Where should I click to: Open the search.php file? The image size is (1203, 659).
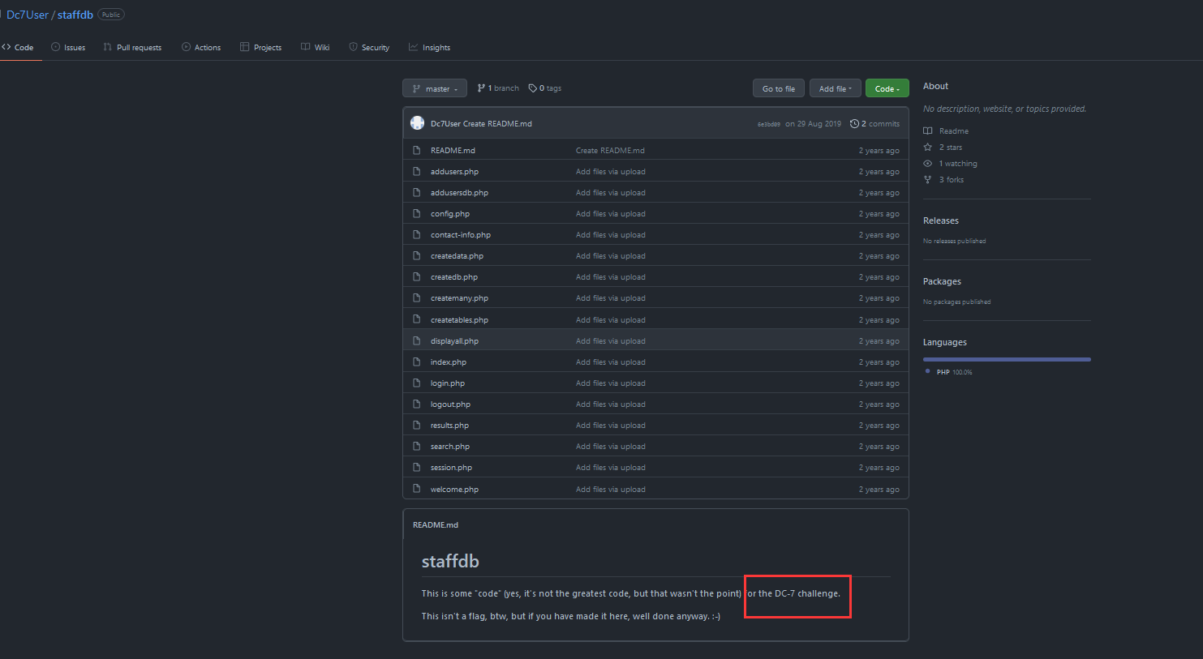coord(450,447)
